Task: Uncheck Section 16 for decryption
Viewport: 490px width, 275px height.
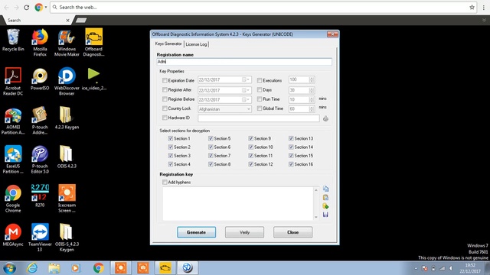Action: (291, 164)
